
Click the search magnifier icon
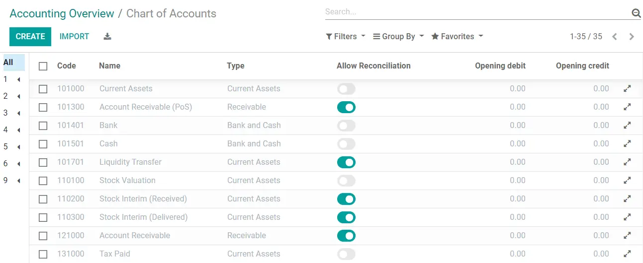click(636, 13)
